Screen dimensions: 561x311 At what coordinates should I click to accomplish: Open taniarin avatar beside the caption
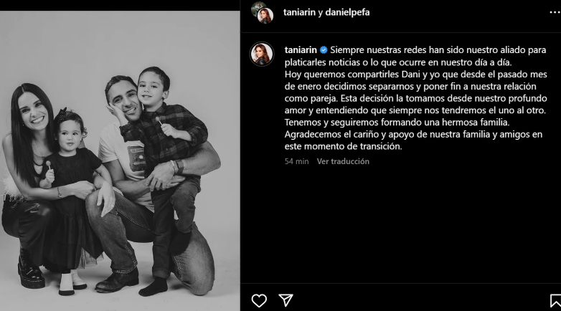[262, 54]
